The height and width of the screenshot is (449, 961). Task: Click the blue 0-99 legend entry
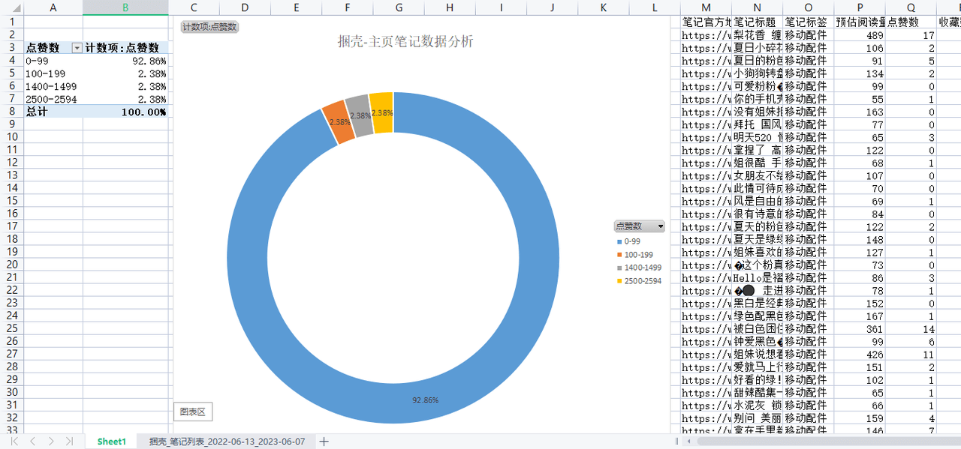click(x=633, y=241)
